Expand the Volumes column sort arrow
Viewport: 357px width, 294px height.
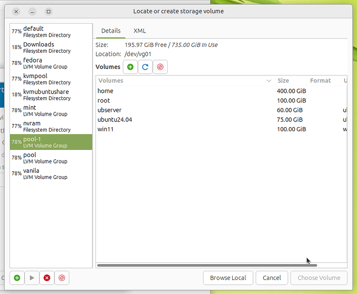point(269,81)
